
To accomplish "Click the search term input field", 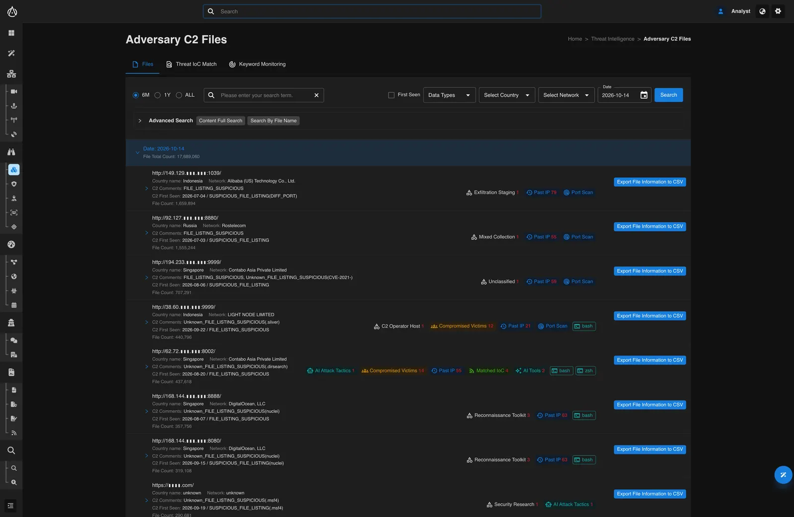I will click(264, 95).
